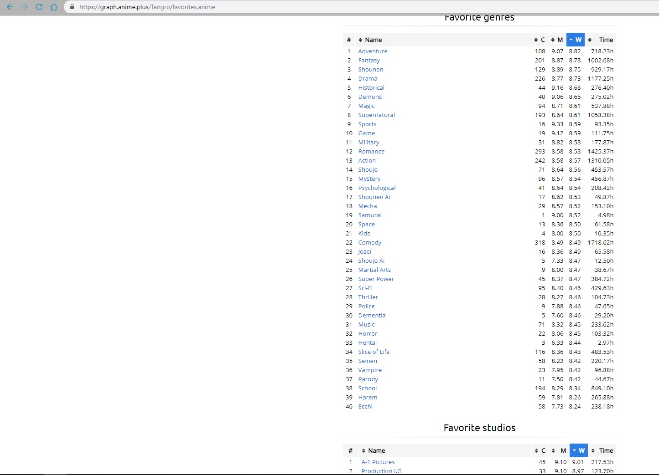The height and width of the screenshot is (475, 659).
Task: Open the Adventure genre link
Action: tap(373, 51)
